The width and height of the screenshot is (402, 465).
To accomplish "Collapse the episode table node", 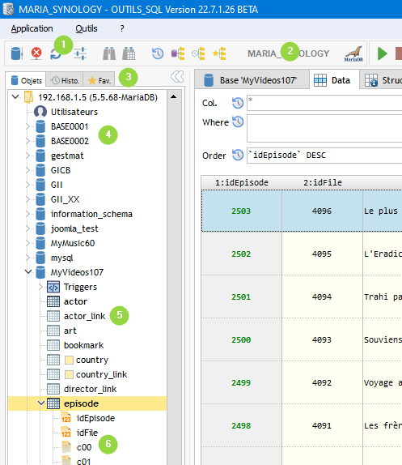I will click(x=41, y=403).
